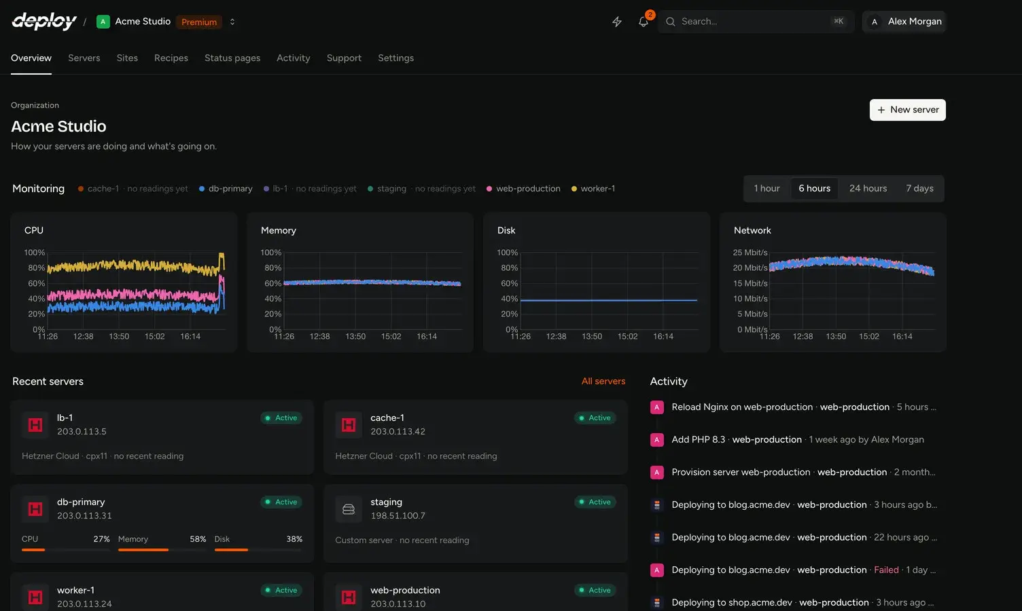The image size is (1022, 611).
Task: Toggle db-primary series in monitoring legend
Action: tap(226, 189)
